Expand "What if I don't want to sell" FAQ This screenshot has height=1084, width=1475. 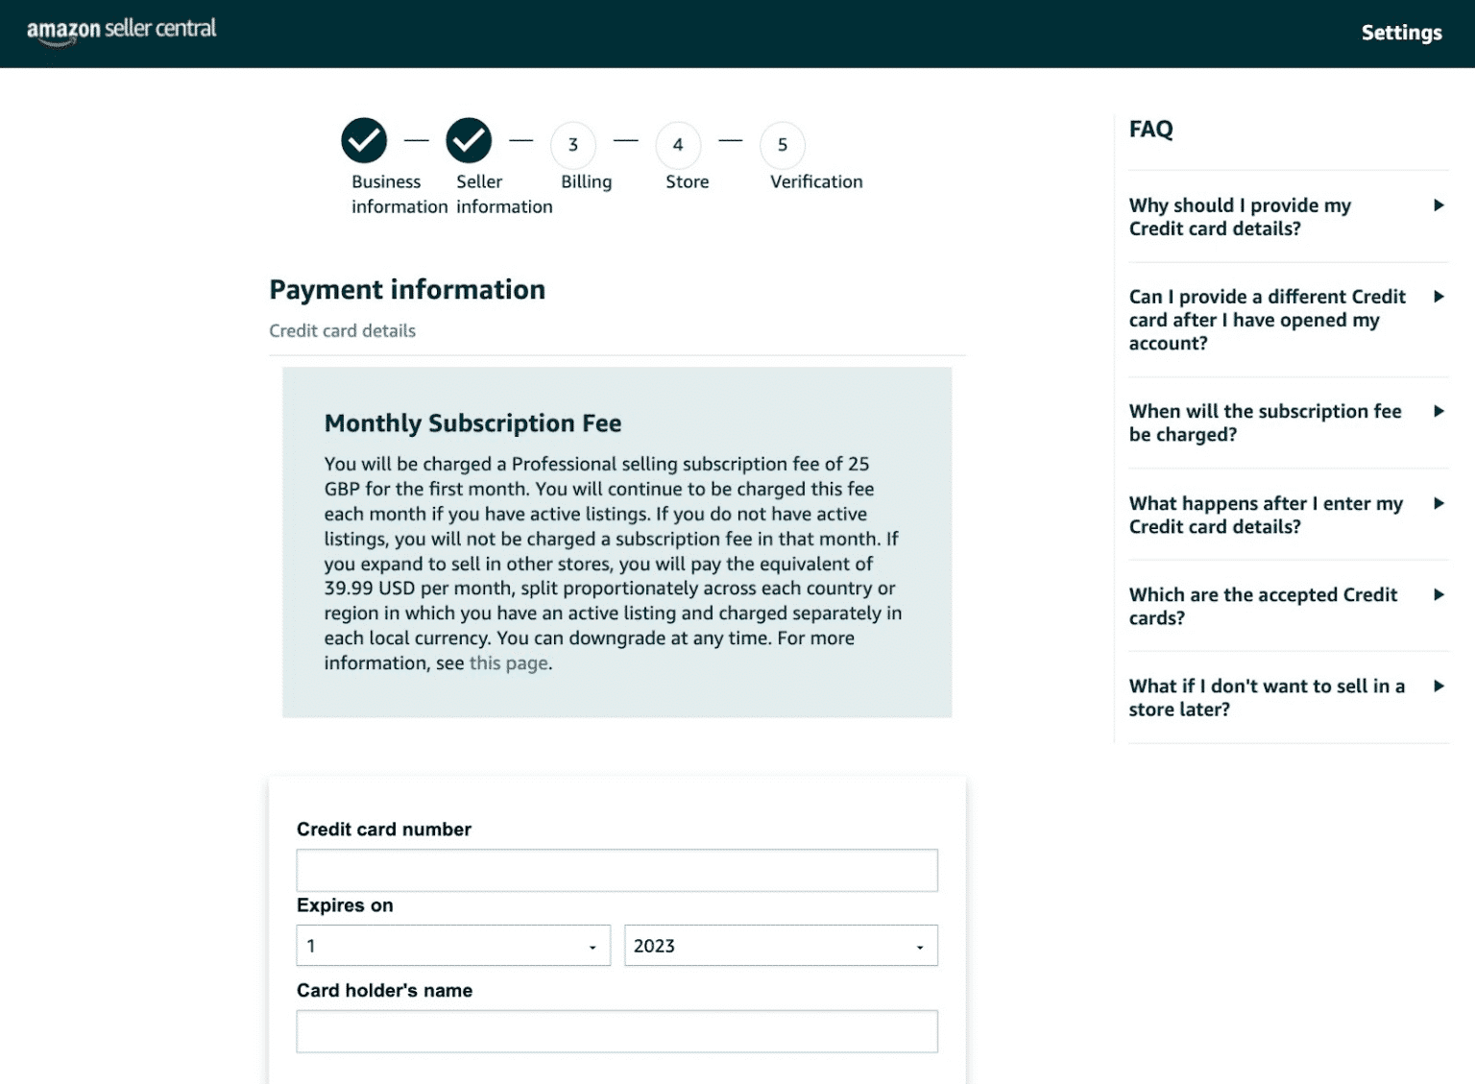tap(1288, 697)
